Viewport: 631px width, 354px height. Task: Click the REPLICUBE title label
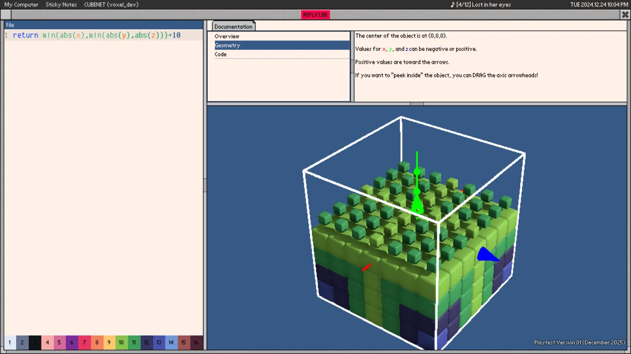(315, 14)
